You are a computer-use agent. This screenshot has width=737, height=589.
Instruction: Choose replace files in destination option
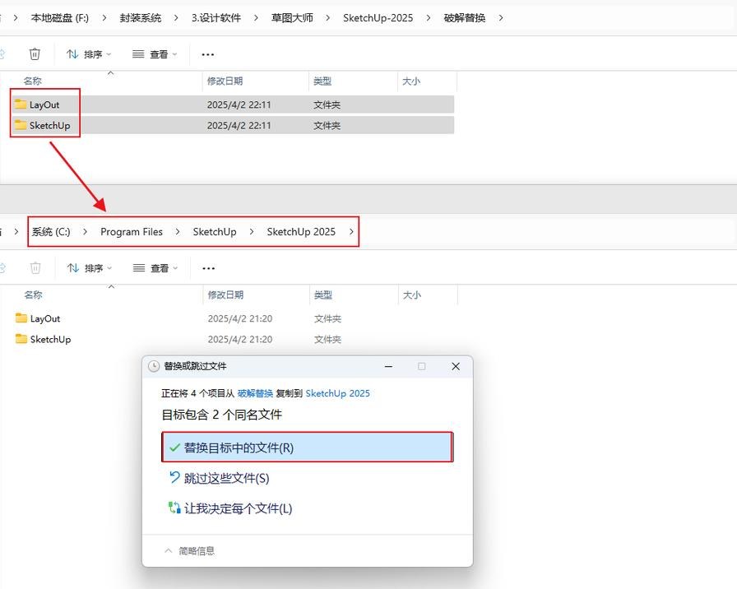click(308, 447)
